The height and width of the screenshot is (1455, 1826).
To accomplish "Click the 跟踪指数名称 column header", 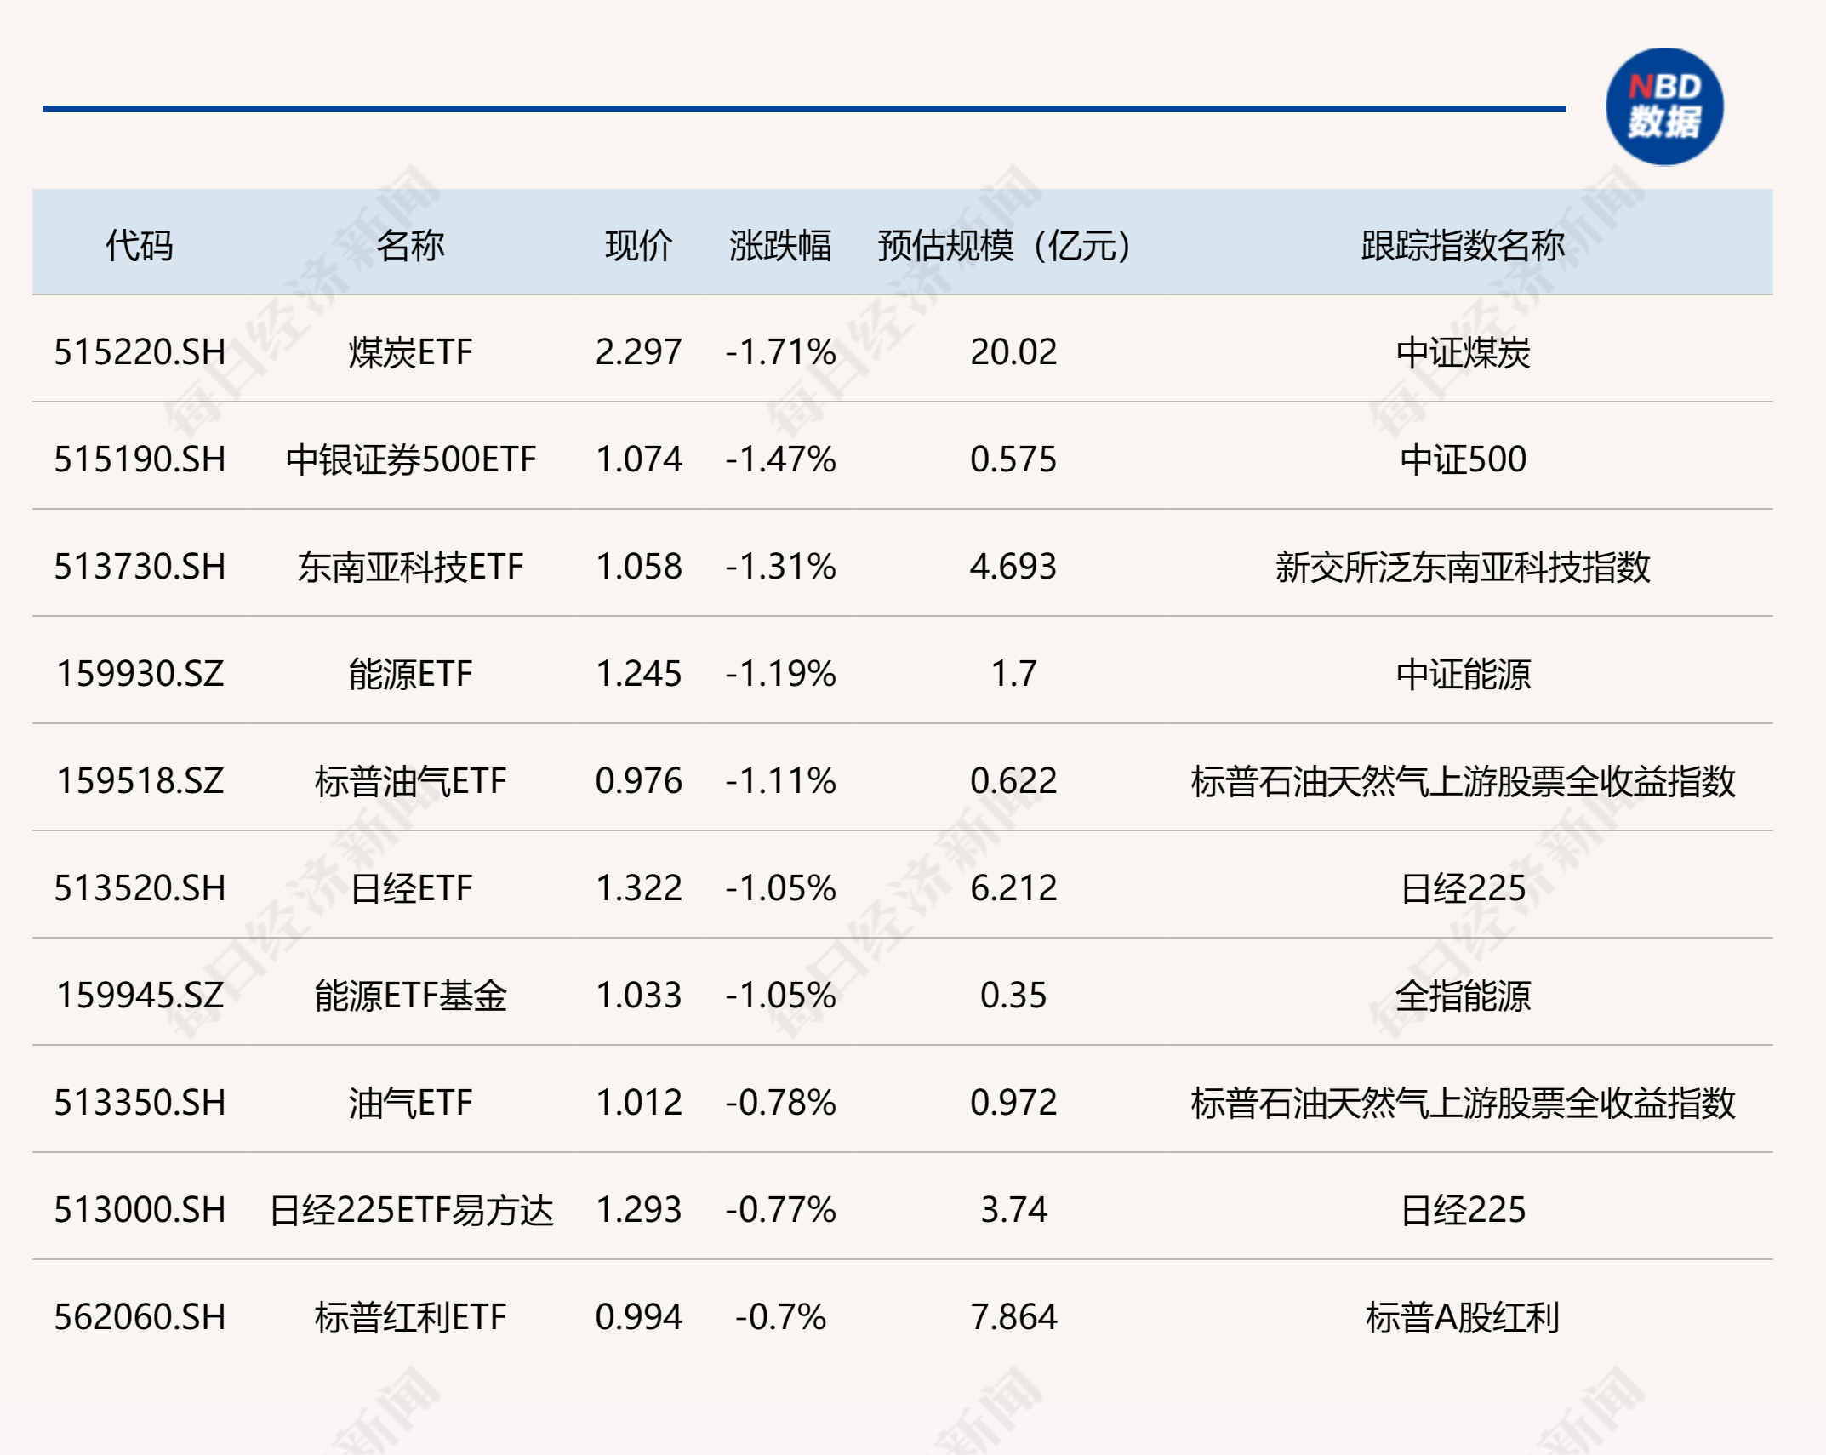I will click(1463, 246).
